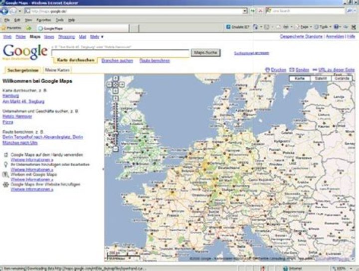Click the green Refresh button
359x271 pixels.
252,11
